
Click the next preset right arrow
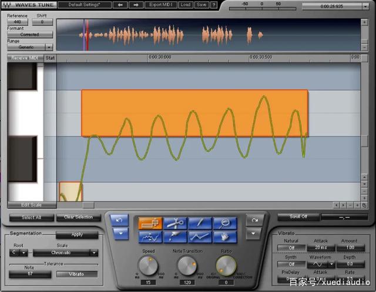136,5
